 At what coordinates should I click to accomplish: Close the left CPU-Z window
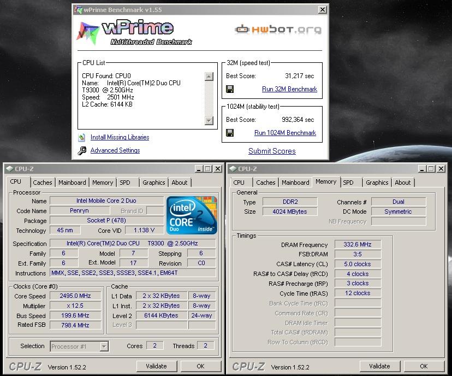(x=218, y=169)
